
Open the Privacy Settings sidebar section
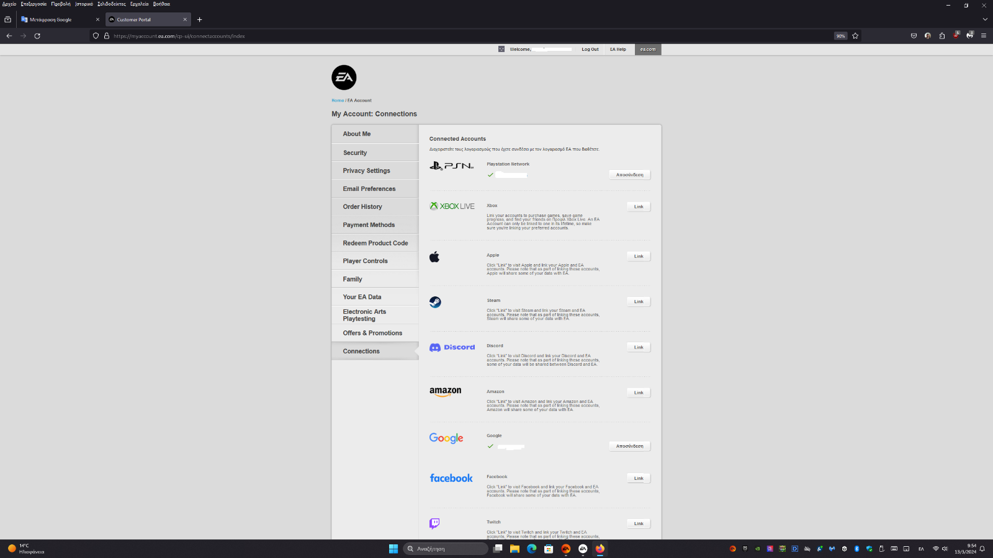[x=375, y=170]
